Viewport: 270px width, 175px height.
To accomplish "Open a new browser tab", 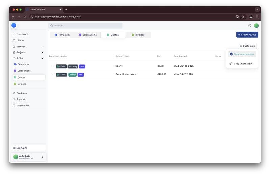I will click(x=66, y=10).
